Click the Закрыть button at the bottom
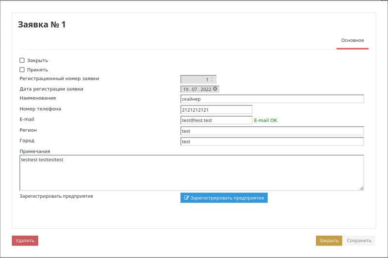Screen dimensions: 388x258 (329, 241)
